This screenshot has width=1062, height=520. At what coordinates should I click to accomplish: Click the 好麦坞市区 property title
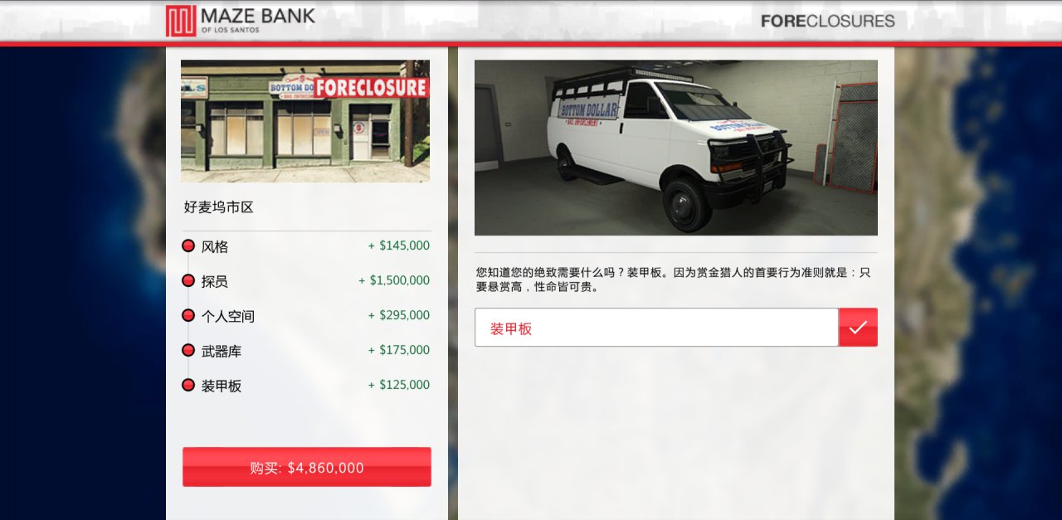[219, 207]
